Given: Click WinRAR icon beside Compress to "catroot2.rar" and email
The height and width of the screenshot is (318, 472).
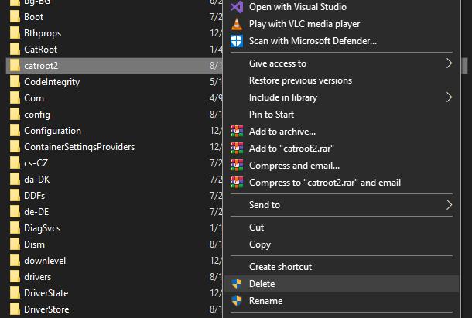Looking at the screenshot, I should 237,182.
